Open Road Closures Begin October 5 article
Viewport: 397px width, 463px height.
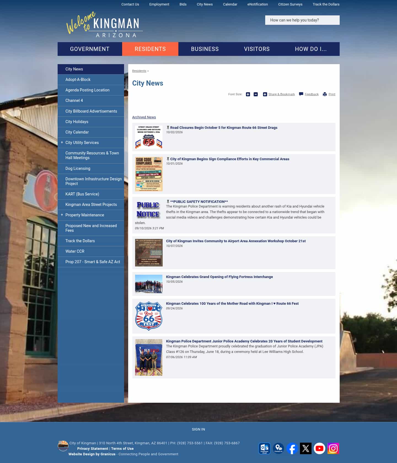point(224,128)
